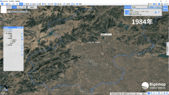Open the gear toolbox in top toolbar
Image resolution: width=169 pixels, height=95 pixels.
[x=79, y=4]
